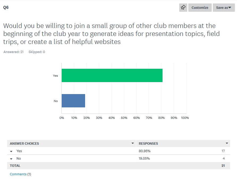The image size is (237, 186).
Task: Click the 80.95% response value
Action: (144, 151)
